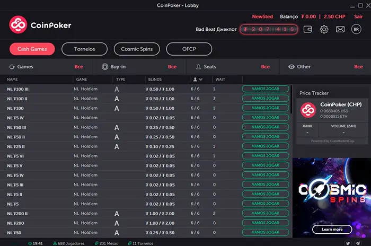
Task: Sort table by TYPE column
Action: [x=121, y=80]
